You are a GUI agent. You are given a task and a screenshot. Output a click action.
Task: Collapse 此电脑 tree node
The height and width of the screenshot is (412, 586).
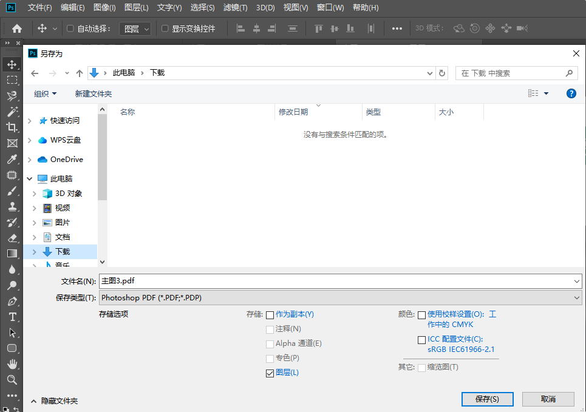30,179
